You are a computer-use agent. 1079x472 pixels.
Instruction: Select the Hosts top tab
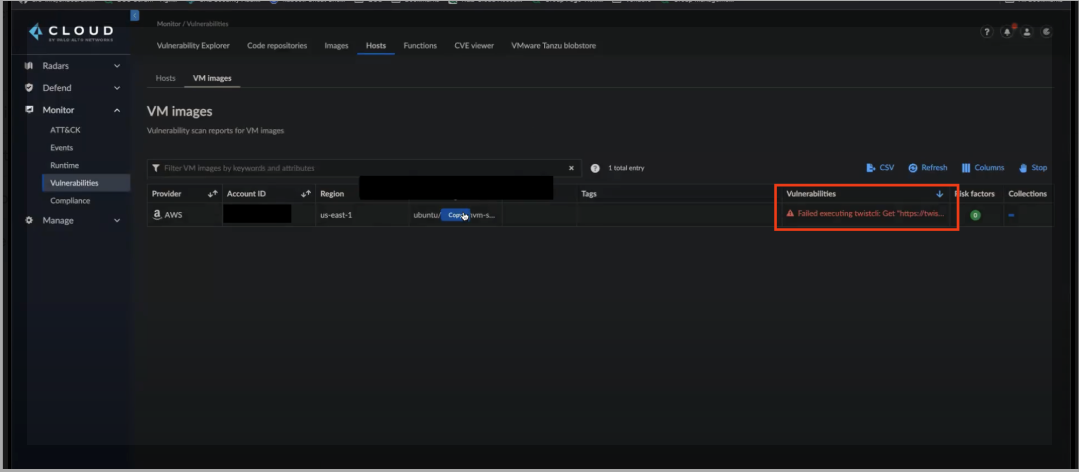376,45
